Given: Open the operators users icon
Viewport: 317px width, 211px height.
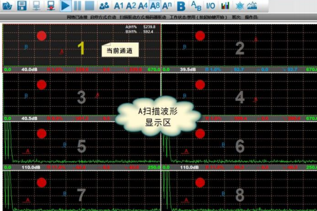Looking at the screenshot, I should [x=104, y=6].
